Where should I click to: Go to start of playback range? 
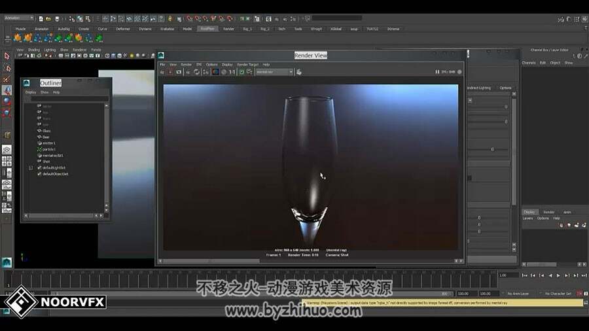coord(525,275)
